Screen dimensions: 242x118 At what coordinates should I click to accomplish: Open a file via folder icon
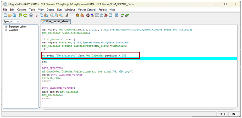(10, 15)
